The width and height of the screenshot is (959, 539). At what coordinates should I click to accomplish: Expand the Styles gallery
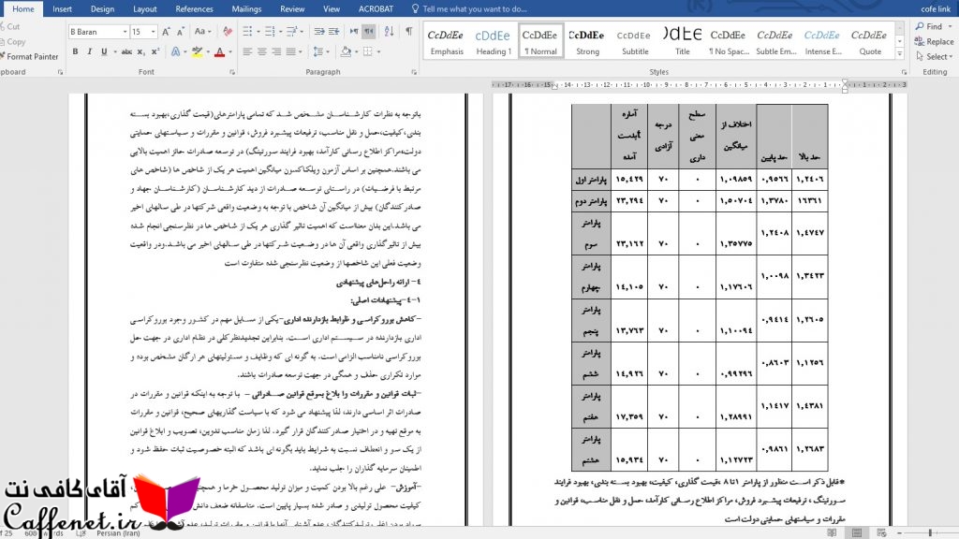click(x=900, y=53)
